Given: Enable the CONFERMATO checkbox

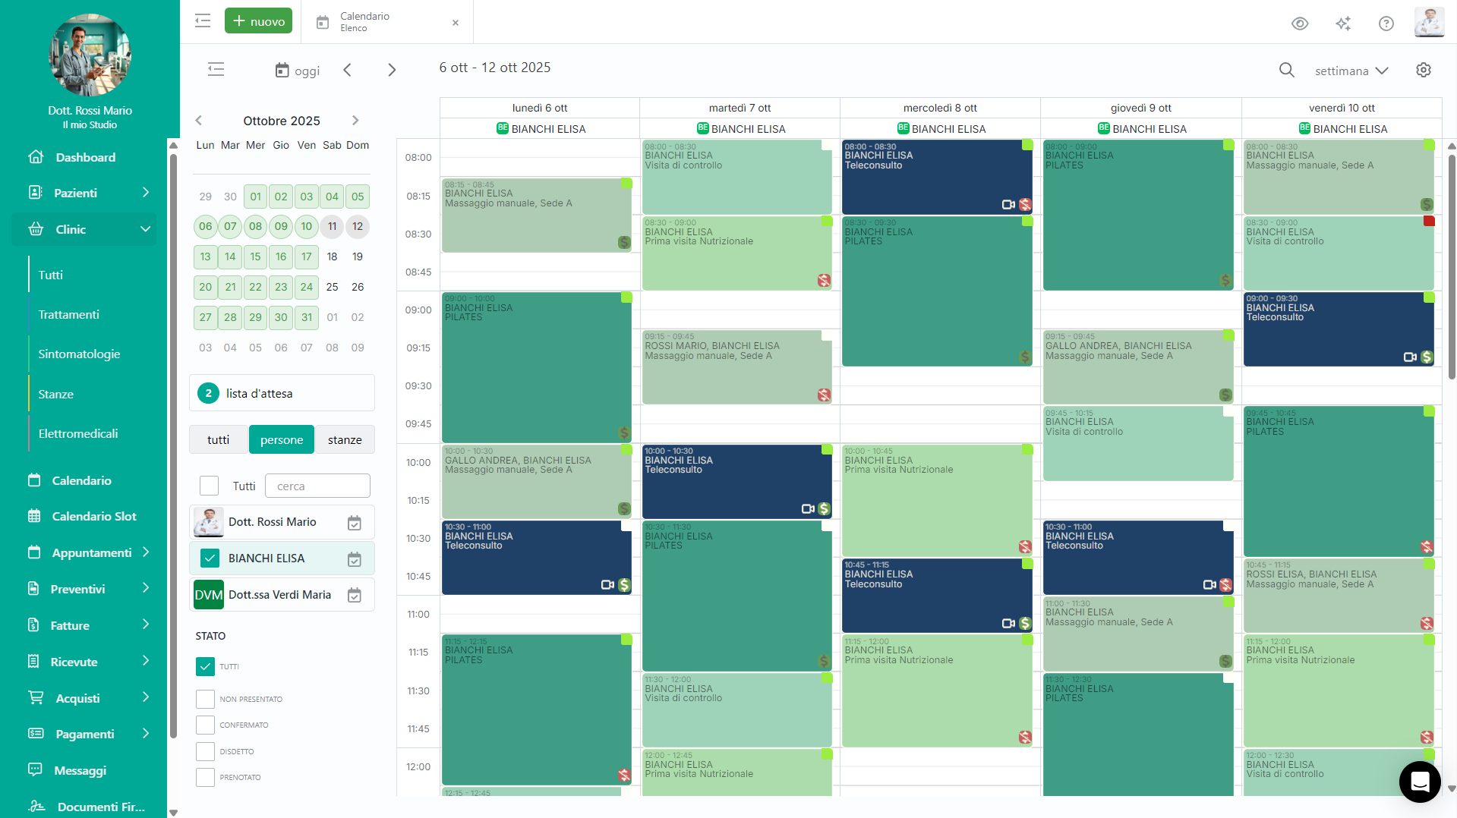Looking at the screenshot, I should click(x=205, y=725).
